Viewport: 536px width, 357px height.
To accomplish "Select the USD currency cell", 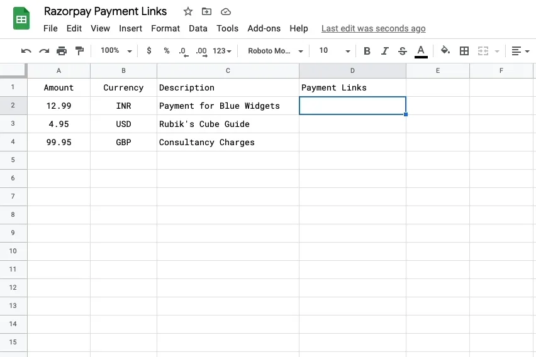I will tap(123, 124).
